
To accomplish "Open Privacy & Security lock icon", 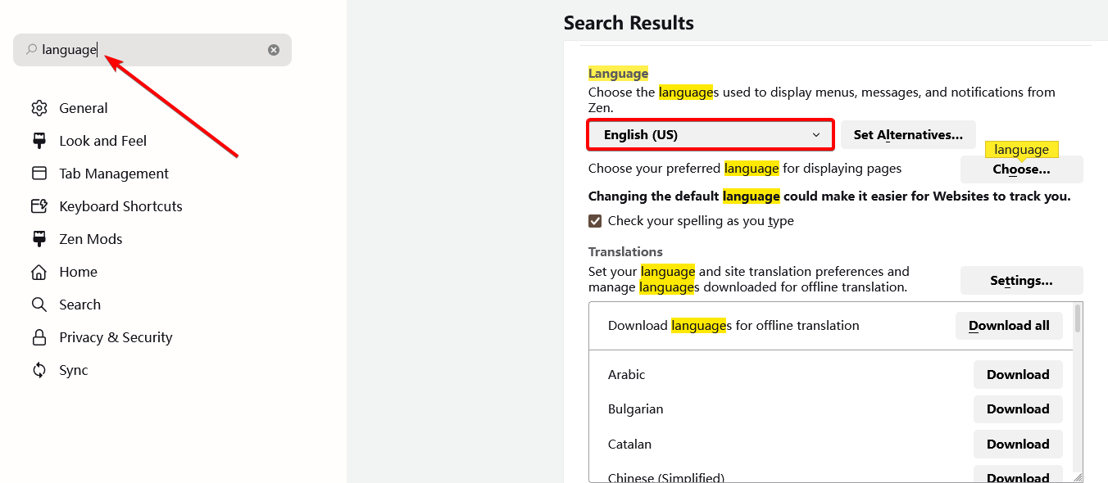I will click(39, 337).
